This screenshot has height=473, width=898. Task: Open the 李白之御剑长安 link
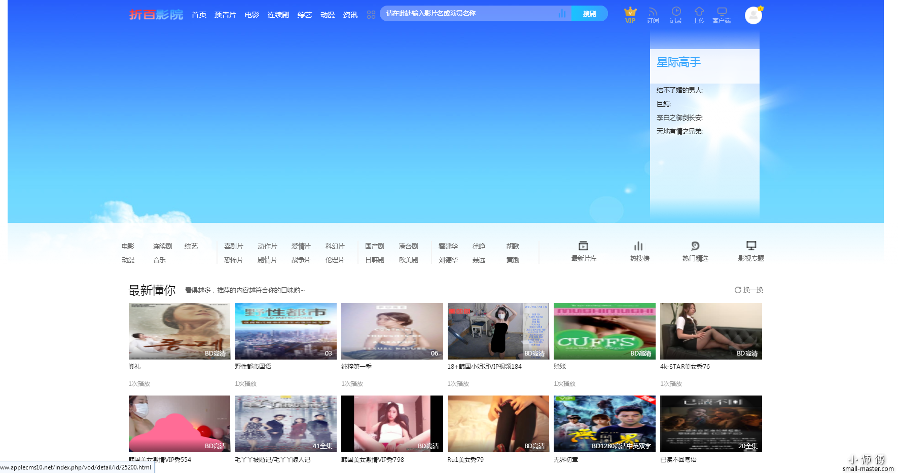click(679, 117)
